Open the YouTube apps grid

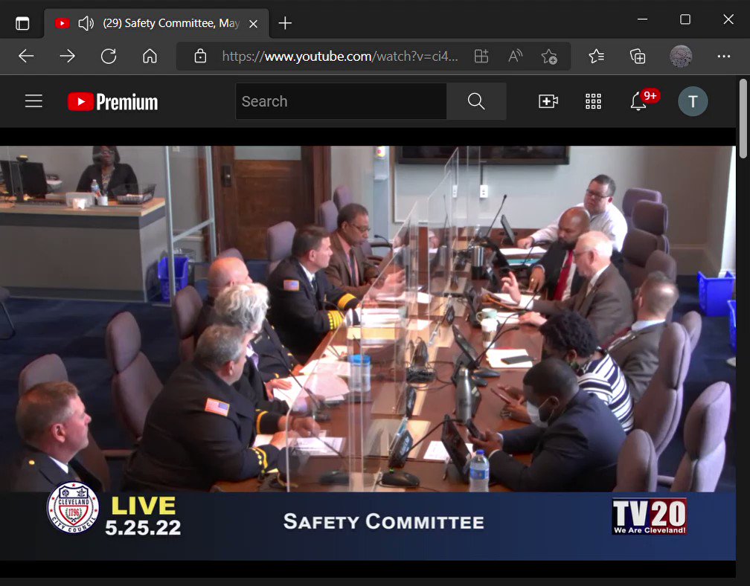(593, 101)
